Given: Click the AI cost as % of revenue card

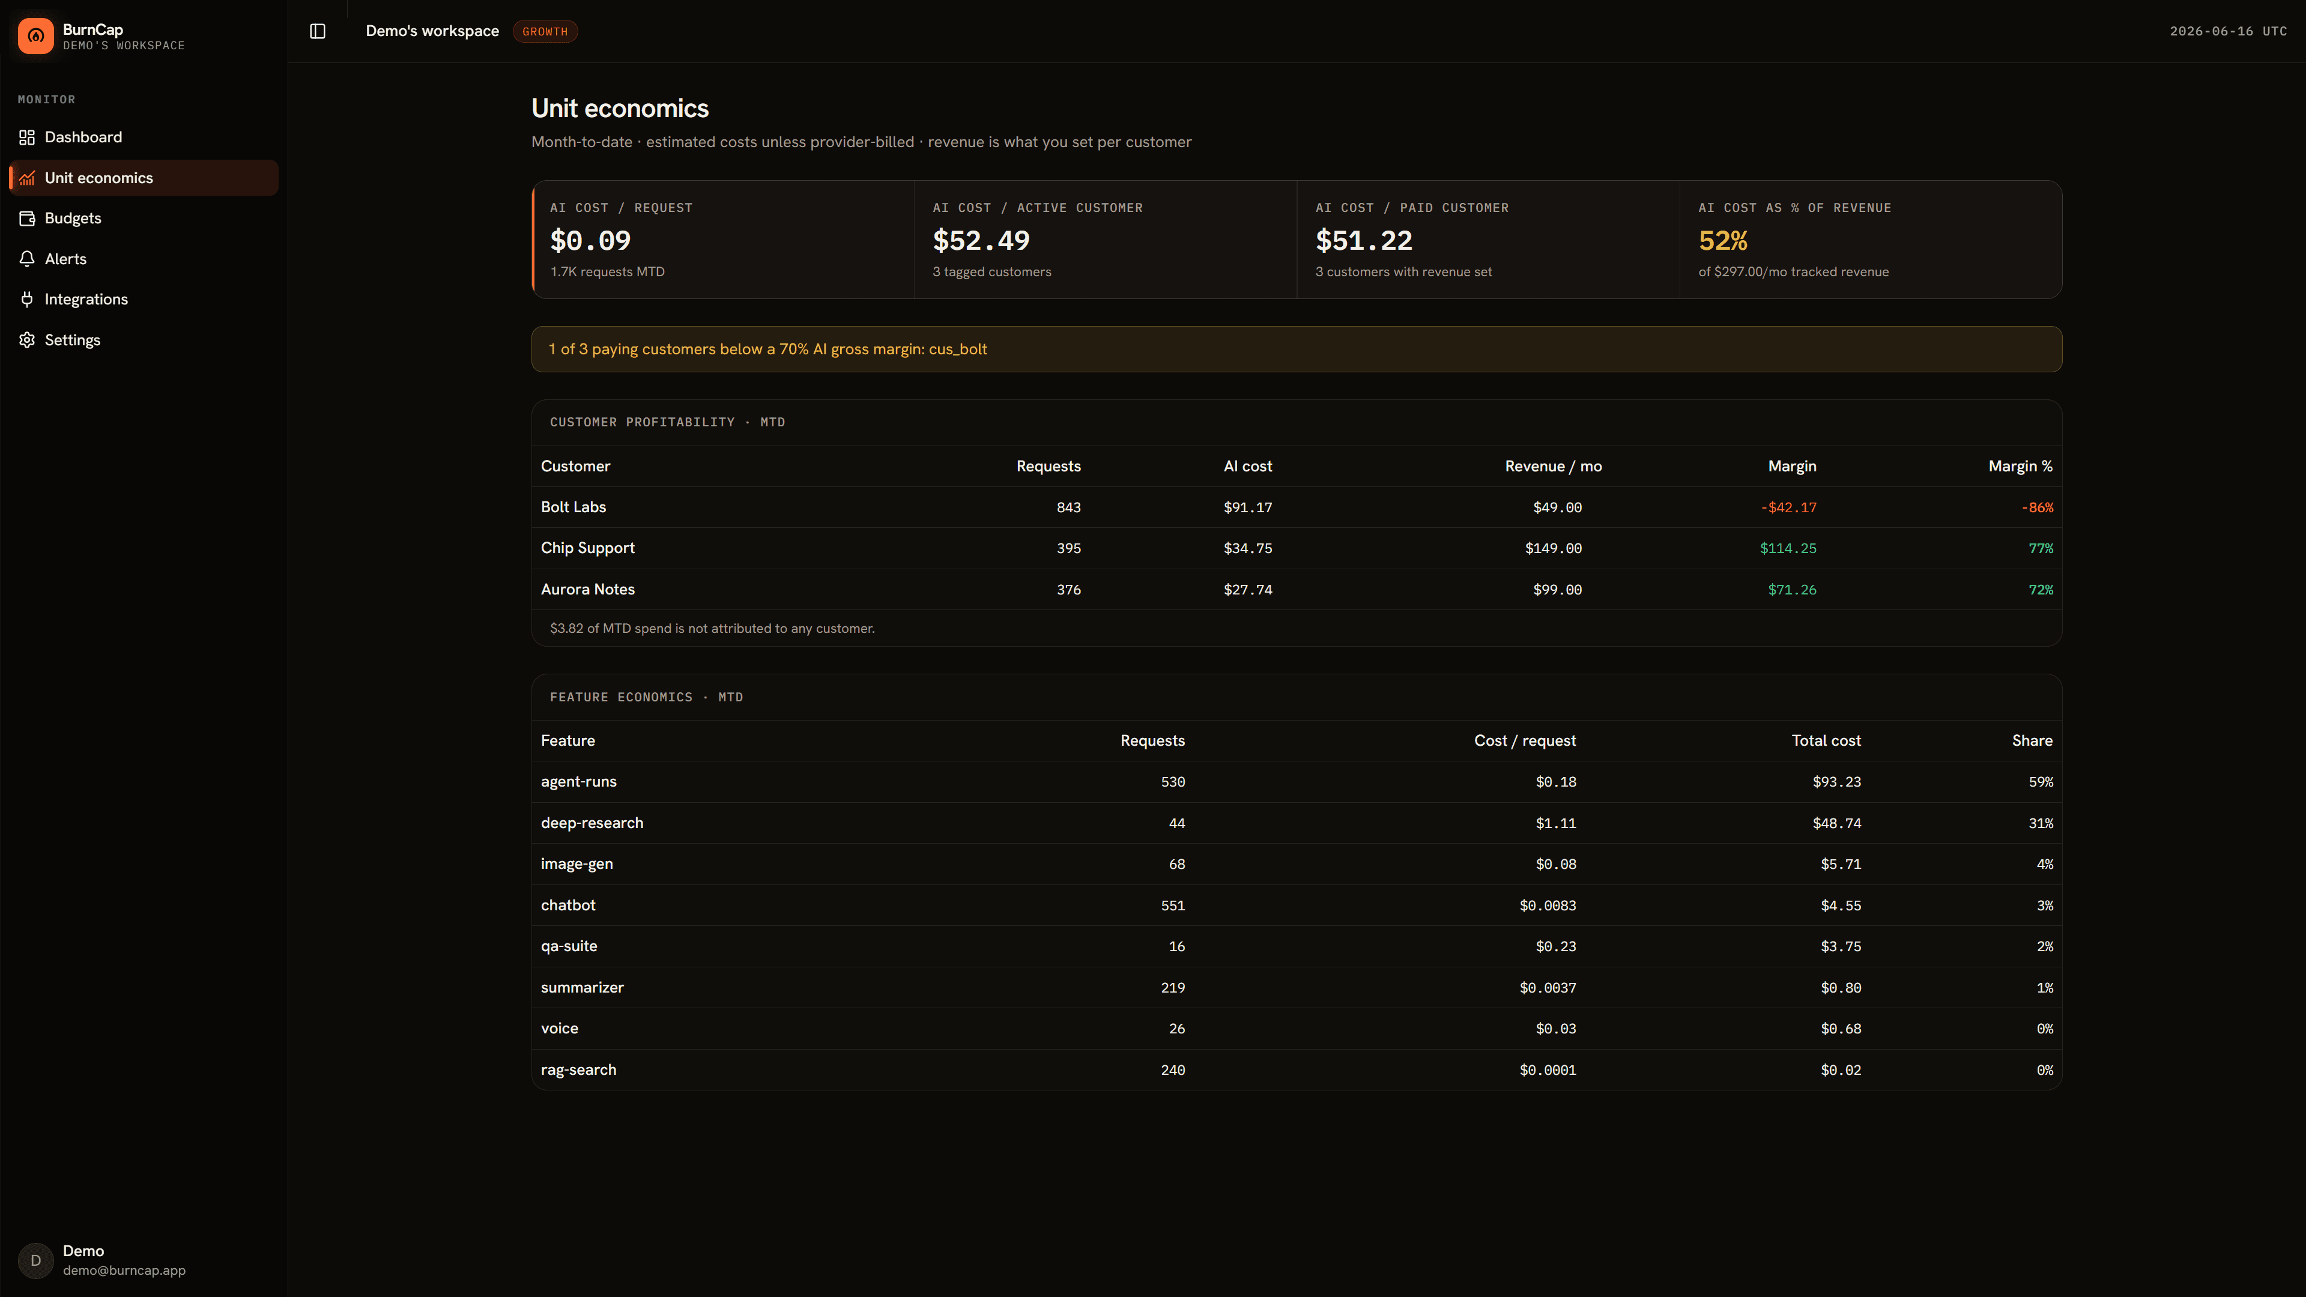Looking at the screenshot, I should (x=1871, y=240).
